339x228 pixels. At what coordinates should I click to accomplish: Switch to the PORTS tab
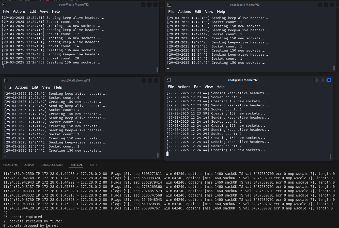tap(93, 165)
